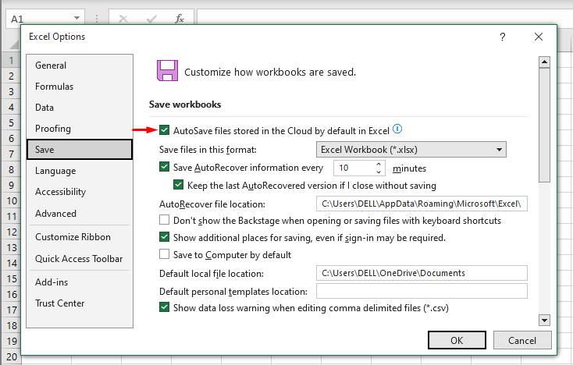Click the formula bar input area

384,17
